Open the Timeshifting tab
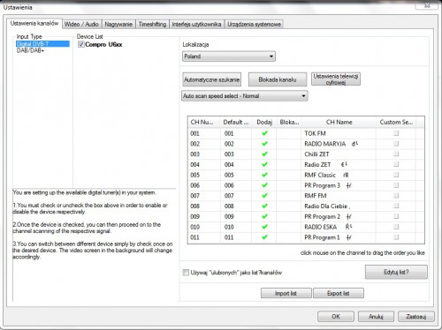 click(152, 24)
